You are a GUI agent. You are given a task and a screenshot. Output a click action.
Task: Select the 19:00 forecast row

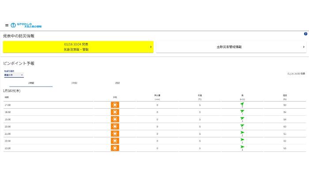coord(154,119)
